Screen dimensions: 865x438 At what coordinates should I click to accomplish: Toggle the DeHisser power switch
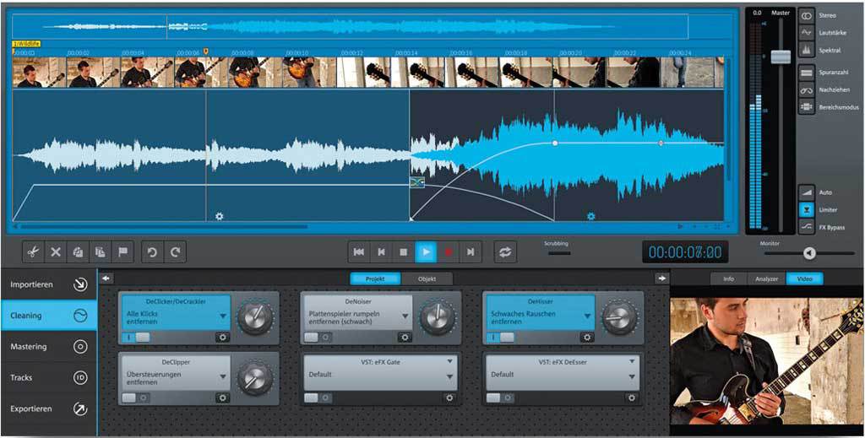click(x=500, y=338)
